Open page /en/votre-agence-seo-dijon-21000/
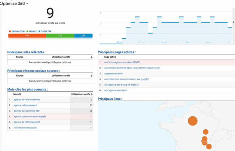This screenshot has height=151, width=235. point(122,62)
